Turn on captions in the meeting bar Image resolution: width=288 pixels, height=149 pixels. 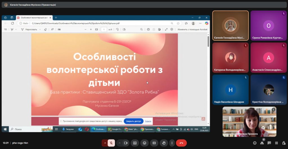click(x=154, y=143)
